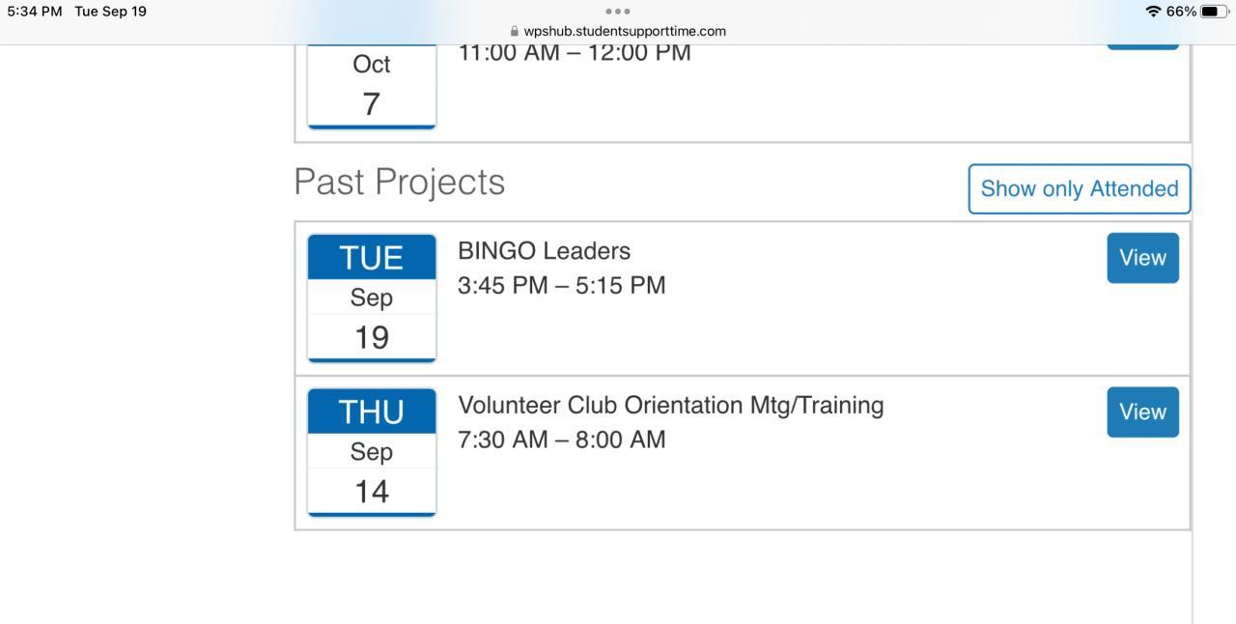
Task: Click the 3:45 PM – 5:15 PM time text
Action: [561, 286]
